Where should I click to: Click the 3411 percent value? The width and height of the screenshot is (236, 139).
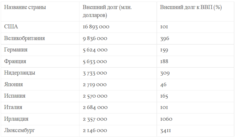(165, 131)
